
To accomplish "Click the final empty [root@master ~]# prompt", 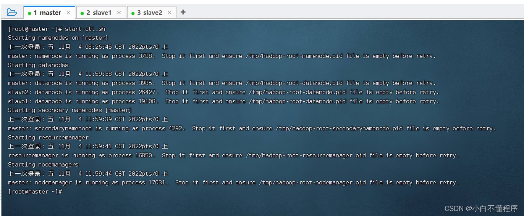I will (35, 192).
